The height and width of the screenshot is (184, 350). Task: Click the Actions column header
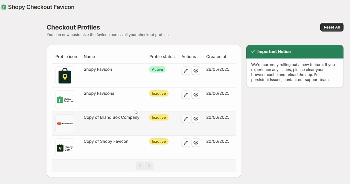[189, 56]
